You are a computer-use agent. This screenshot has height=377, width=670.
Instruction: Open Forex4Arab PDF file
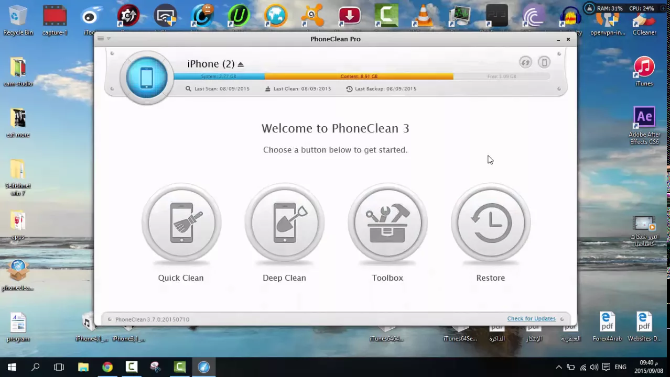(607, 327)
